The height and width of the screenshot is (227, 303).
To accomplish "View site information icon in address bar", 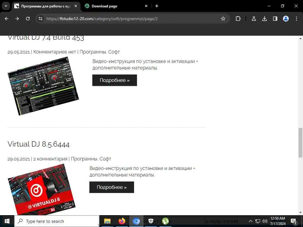I will click(41, 19).
